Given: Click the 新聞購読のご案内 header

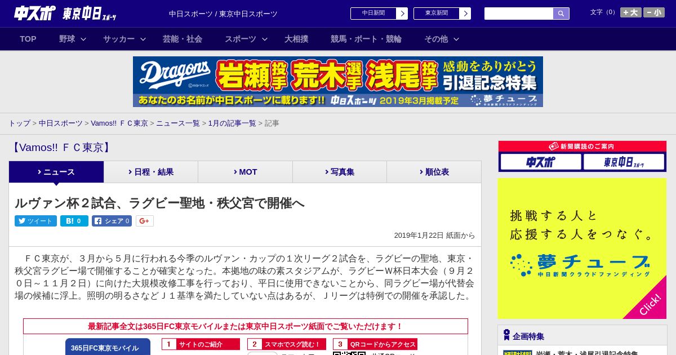Looking at the screenshot, I should coord(582,147).
